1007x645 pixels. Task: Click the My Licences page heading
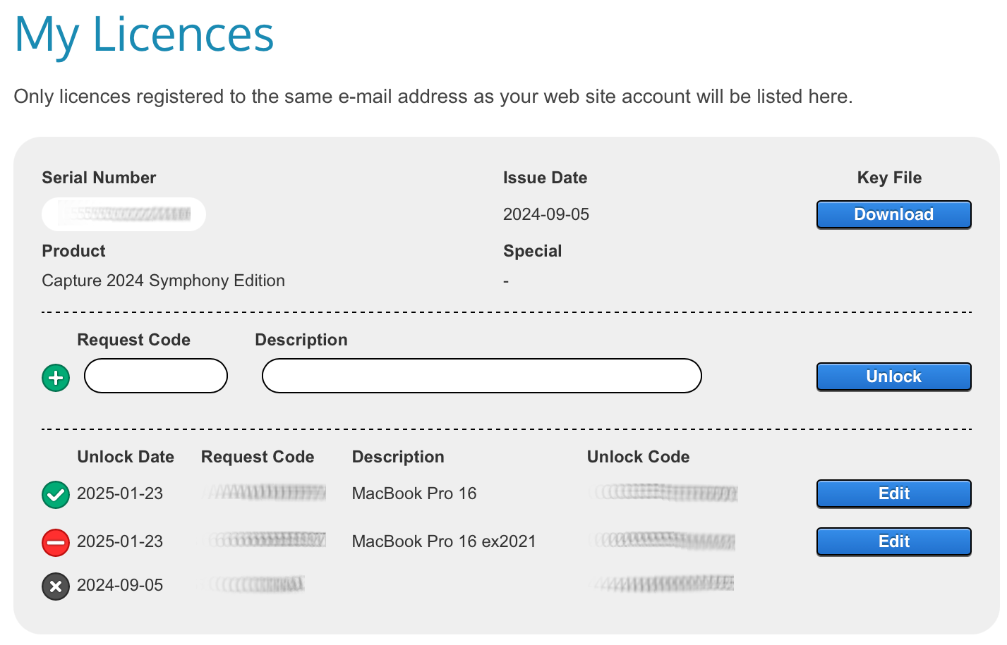pyautogui.click(x=144, y=35)
